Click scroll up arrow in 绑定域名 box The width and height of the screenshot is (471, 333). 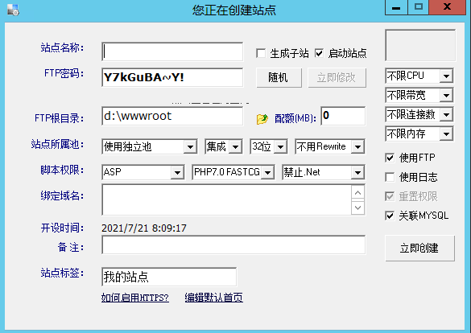[x=357, y=192]
